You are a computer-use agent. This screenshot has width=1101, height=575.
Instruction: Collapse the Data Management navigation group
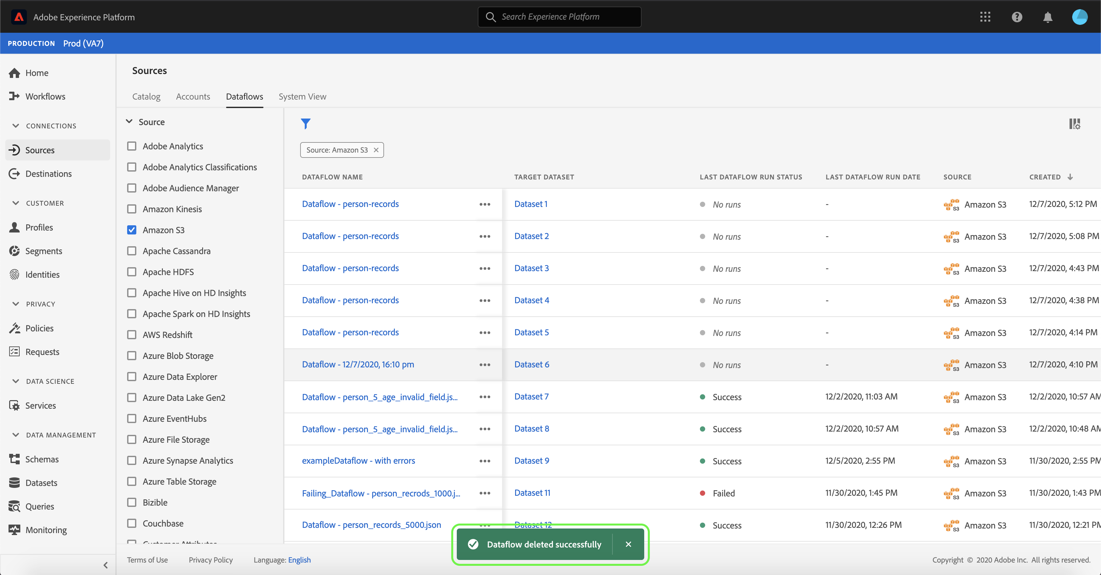click(16, 435)
